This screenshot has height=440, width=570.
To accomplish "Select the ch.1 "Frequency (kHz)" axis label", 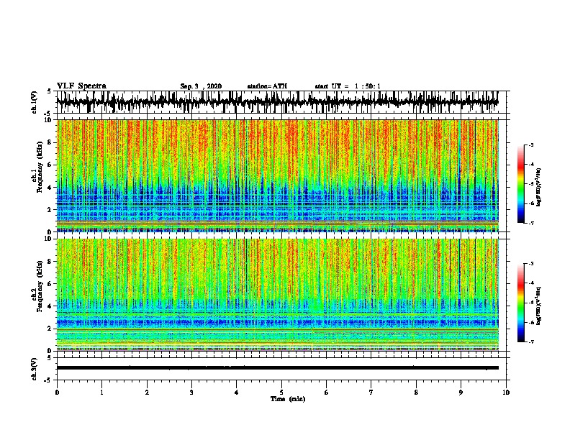I will point(40,168).
